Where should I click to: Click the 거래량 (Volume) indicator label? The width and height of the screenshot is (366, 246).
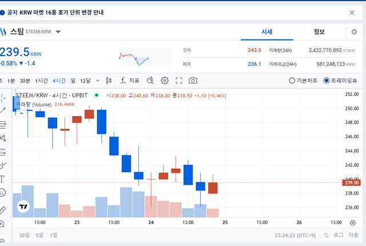coord(34,104)
